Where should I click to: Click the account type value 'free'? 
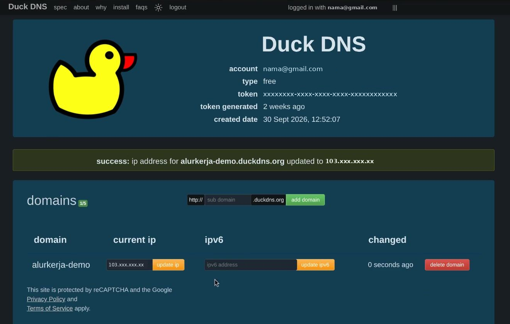pyautogui.click(x=270, y=82)
